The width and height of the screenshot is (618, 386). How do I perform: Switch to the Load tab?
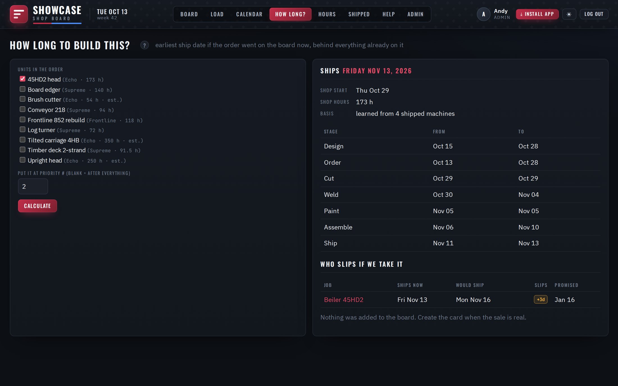tap(217, 14)
